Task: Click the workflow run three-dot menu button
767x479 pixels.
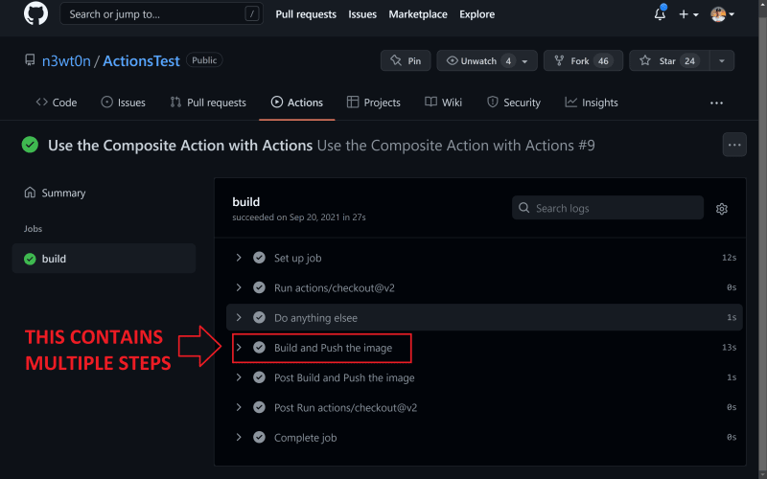Action: coord(734,145)
